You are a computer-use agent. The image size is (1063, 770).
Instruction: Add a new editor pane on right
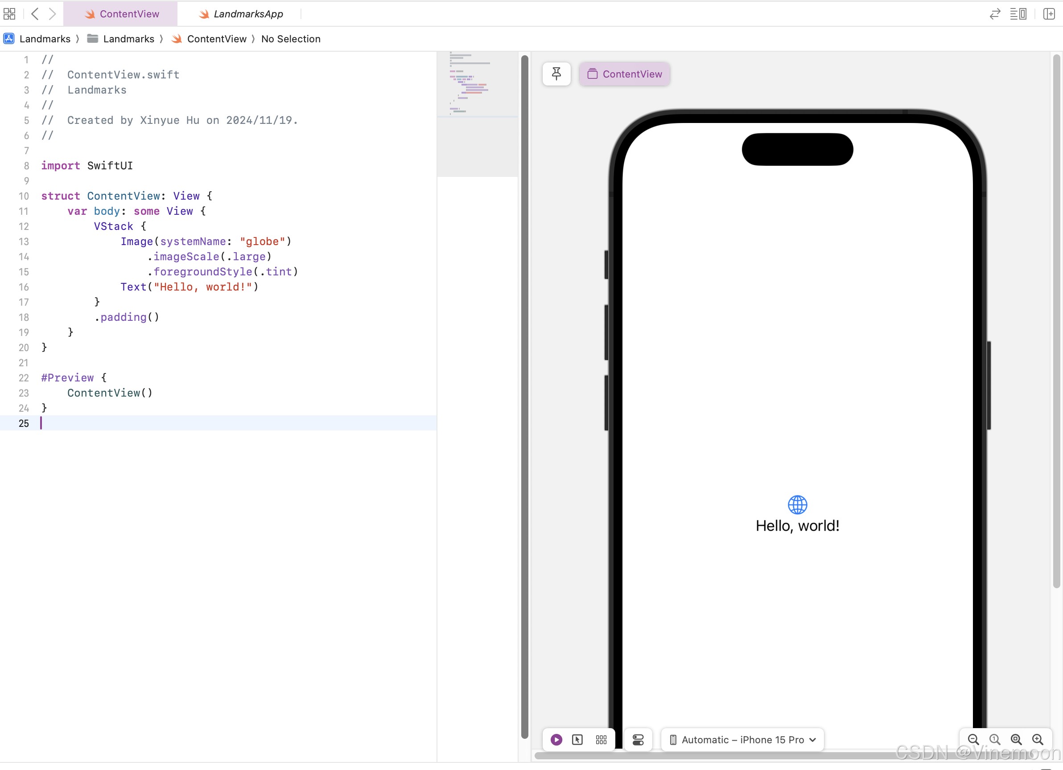tap(1049, 14)
